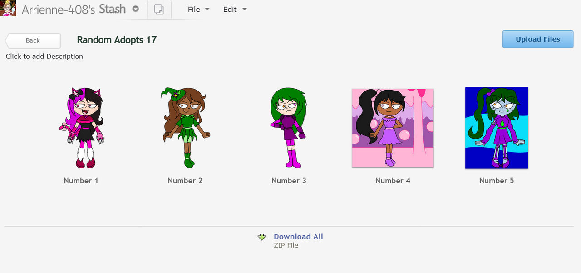
Task: Expand the File menu arrow
Action: (x=207, y=10)
